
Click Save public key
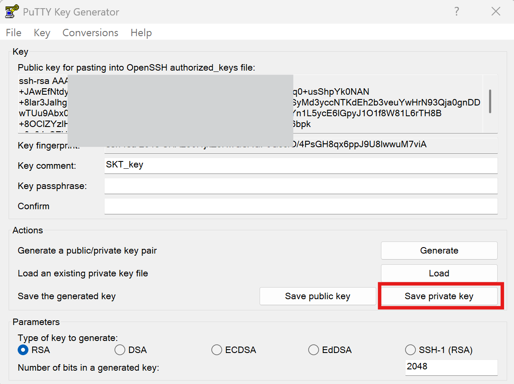pos(318,296)
